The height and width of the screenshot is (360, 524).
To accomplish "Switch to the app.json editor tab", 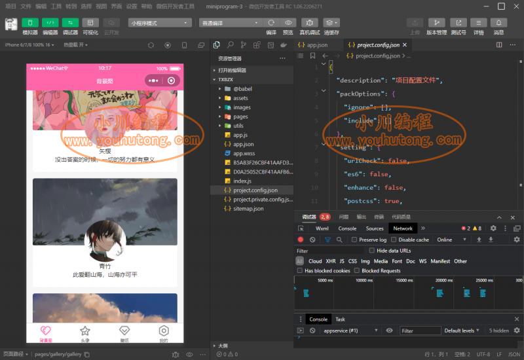I will click(317, 45).
